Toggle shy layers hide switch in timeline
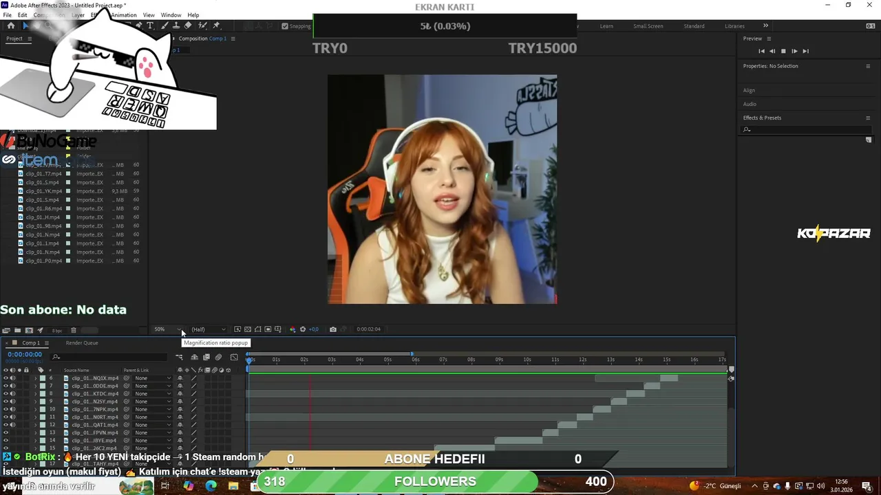The height and width of the screenshot is (495, 881). point(194,357)
